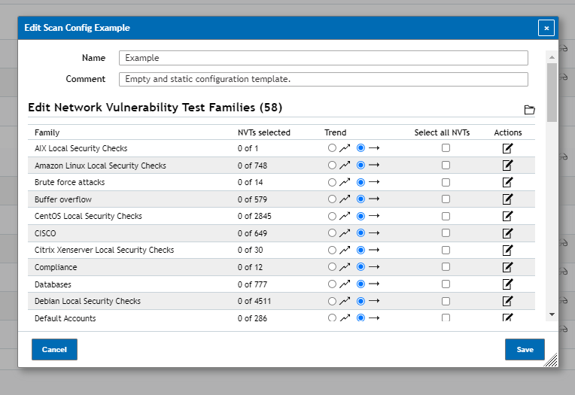
Task: Collapse the NVT Families section via the folder icon
Action: pyautogui.click(x=529, y=110)
